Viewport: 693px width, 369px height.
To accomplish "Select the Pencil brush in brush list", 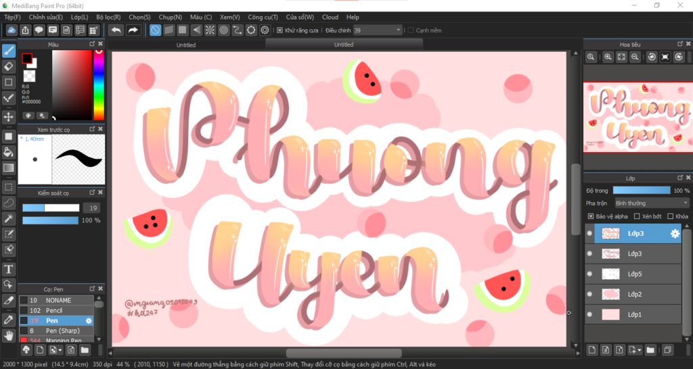I will click(56, 310).
